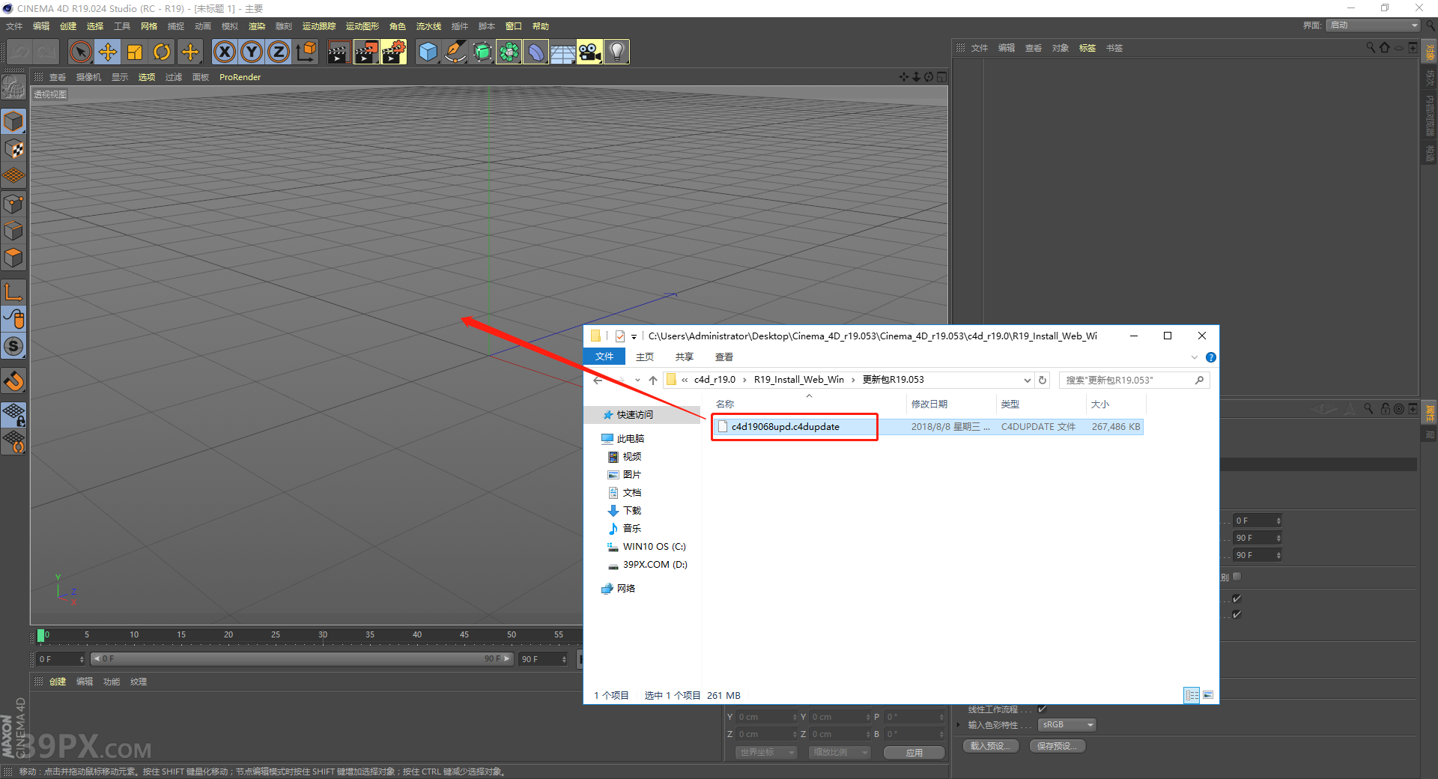Click the Cube primitive icon
Screen dimensions: 1438x779
pos(428,52)
